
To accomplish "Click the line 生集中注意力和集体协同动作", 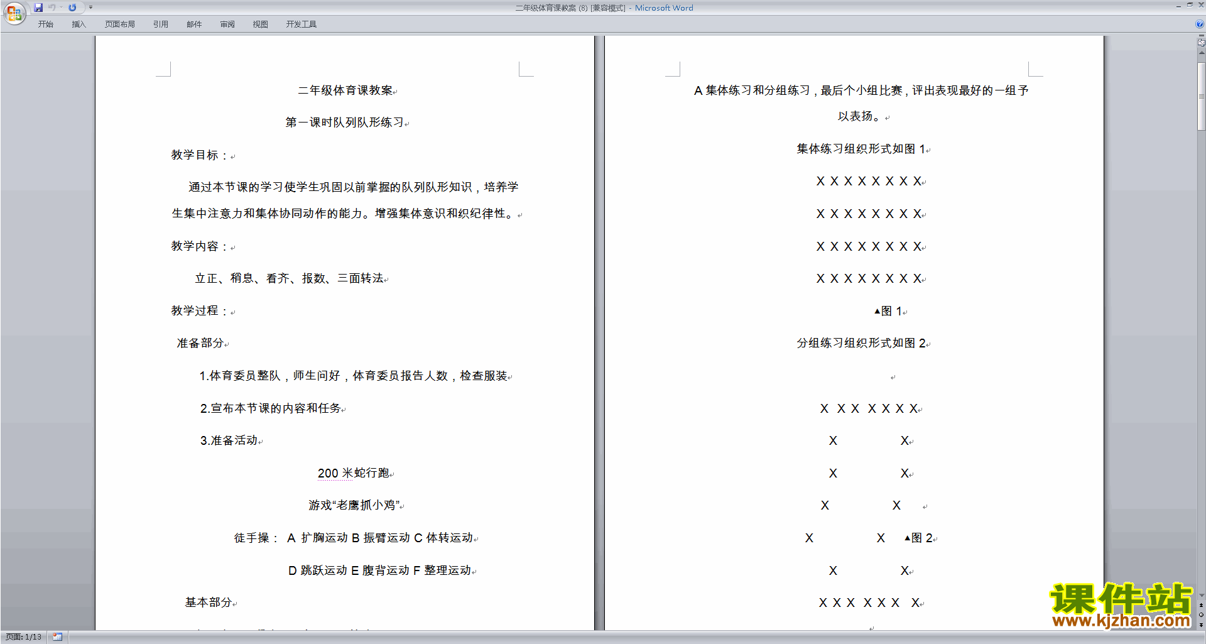I will point(344,214).
